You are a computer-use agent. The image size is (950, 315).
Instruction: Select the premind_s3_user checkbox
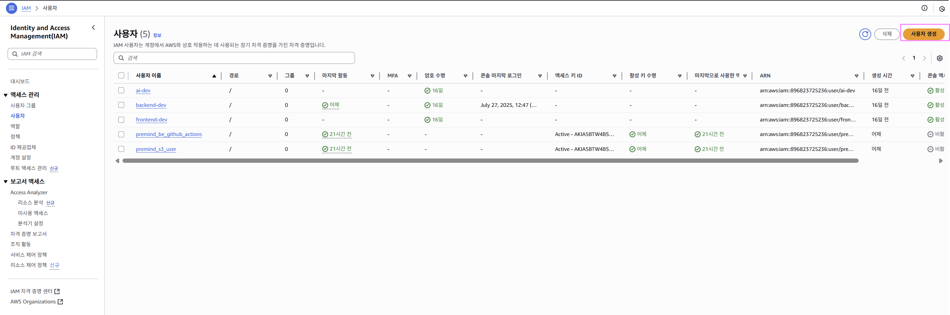[121, 149]
